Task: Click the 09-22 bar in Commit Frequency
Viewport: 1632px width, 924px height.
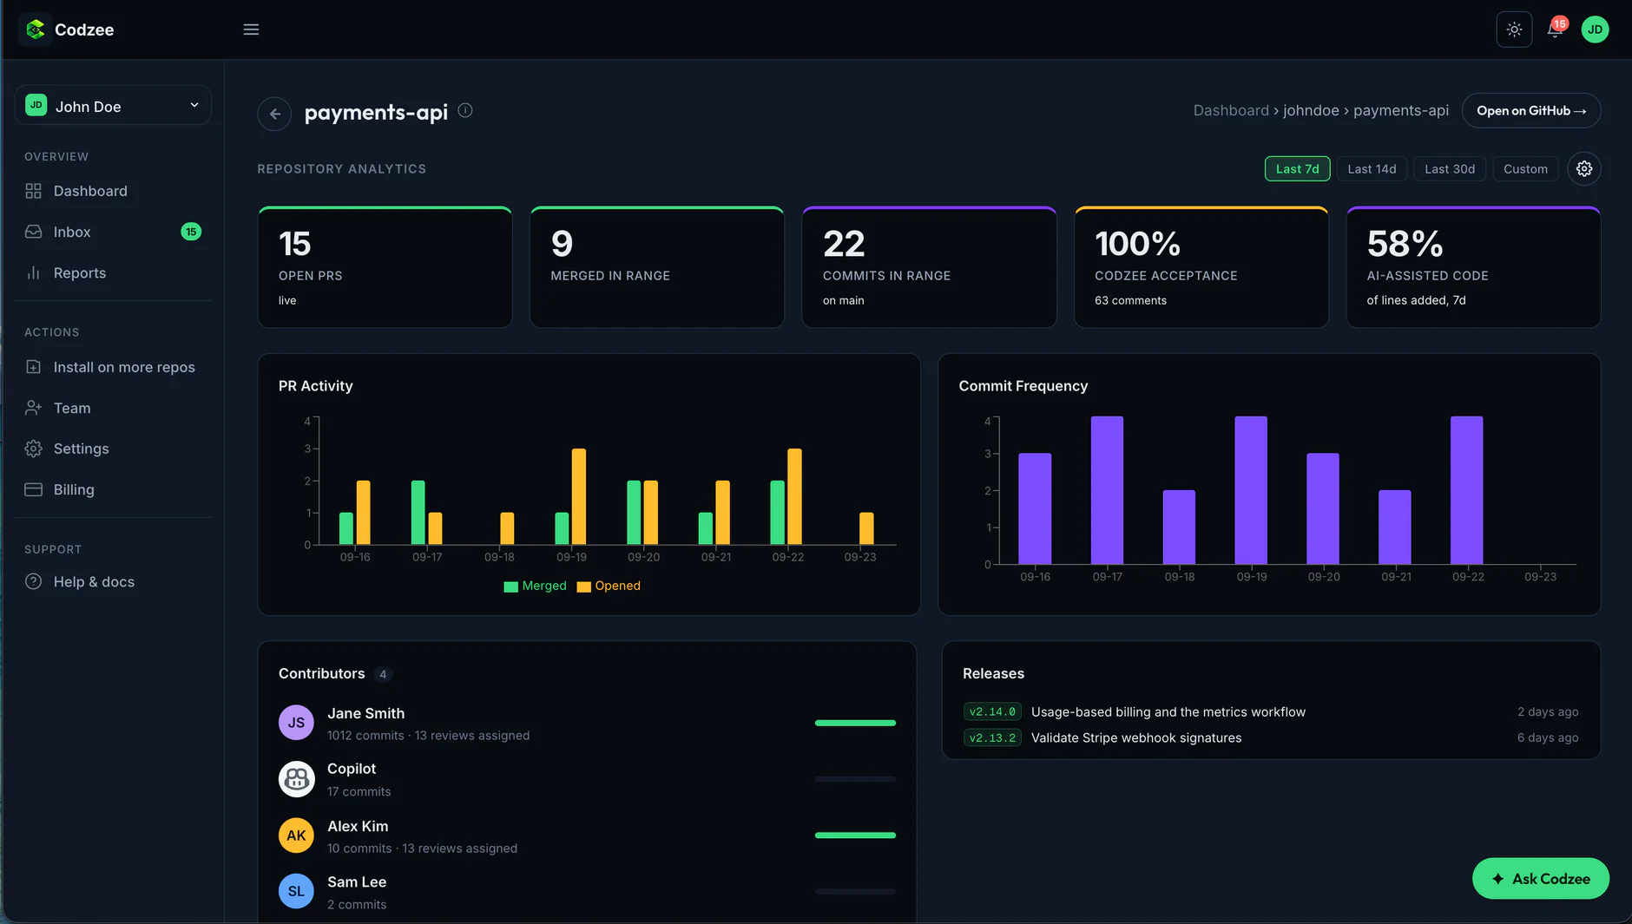Action: tap(1466, 490)
